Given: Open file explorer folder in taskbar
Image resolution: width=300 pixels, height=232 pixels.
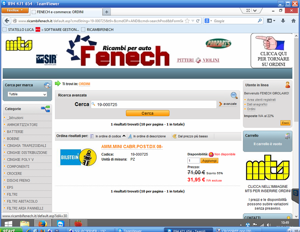Looking at the screenshot, I should click(25, 223).
